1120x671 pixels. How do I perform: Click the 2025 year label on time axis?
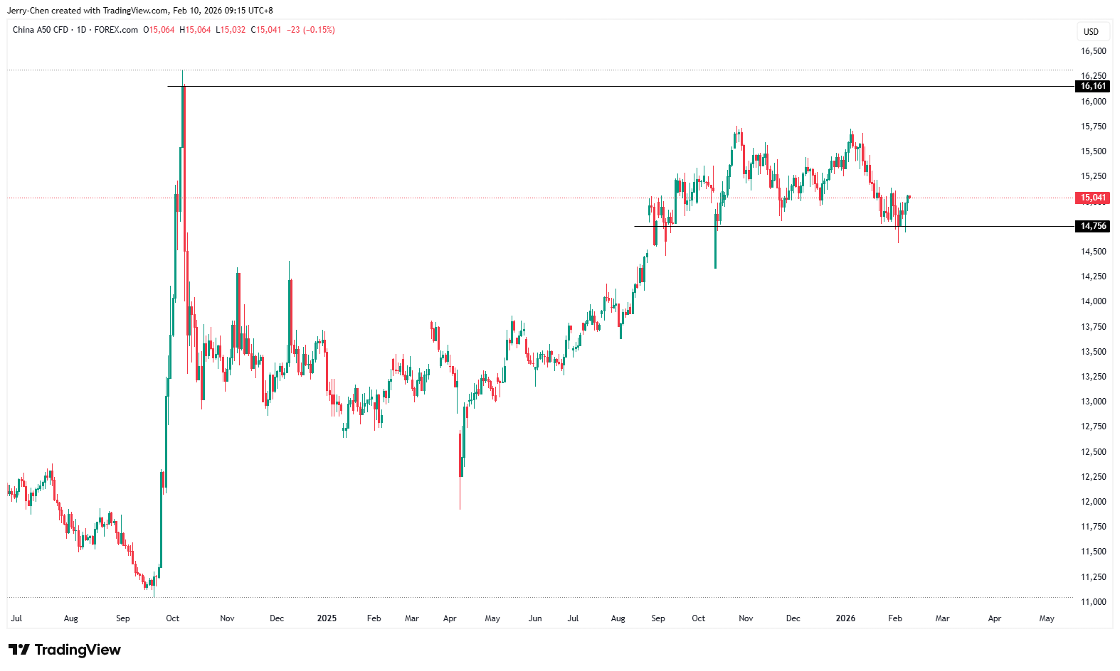point(327,618)
